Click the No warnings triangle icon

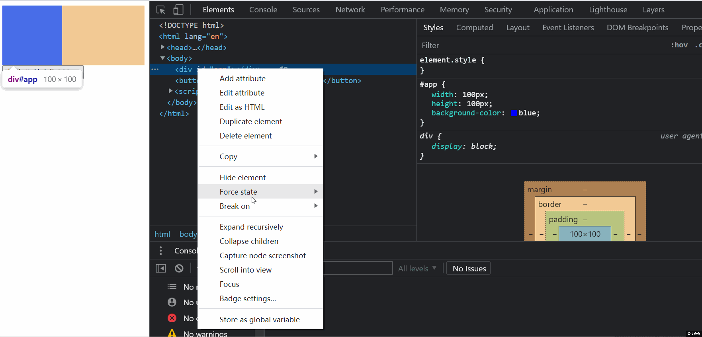point(172,333)
